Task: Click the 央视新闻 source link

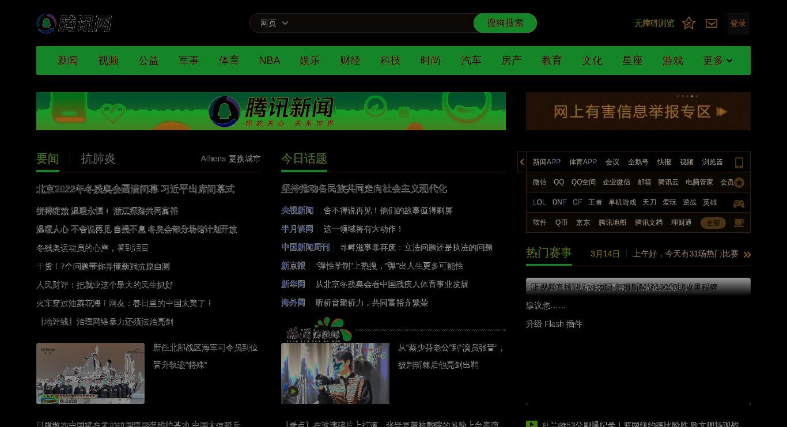Action: click(x=297, y=210)
